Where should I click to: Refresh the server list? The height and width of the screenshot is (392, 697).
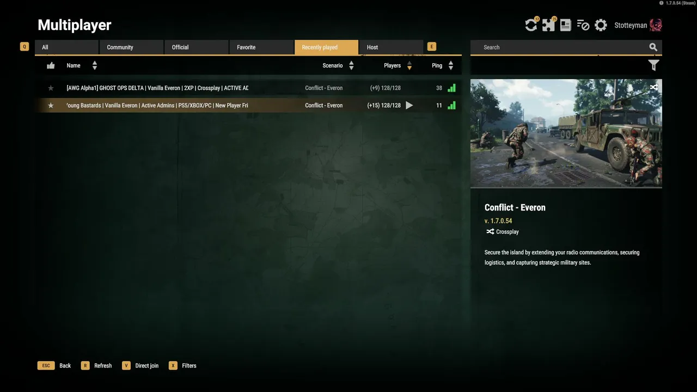(96, 366)
